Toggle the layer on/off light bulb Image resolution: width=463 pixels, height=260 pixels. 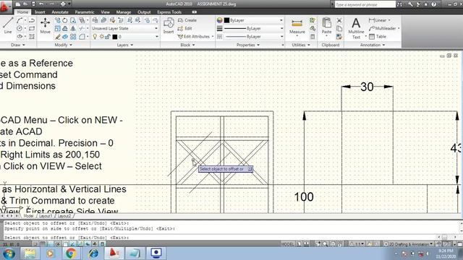pyautogui.click(x=95, y=37)
